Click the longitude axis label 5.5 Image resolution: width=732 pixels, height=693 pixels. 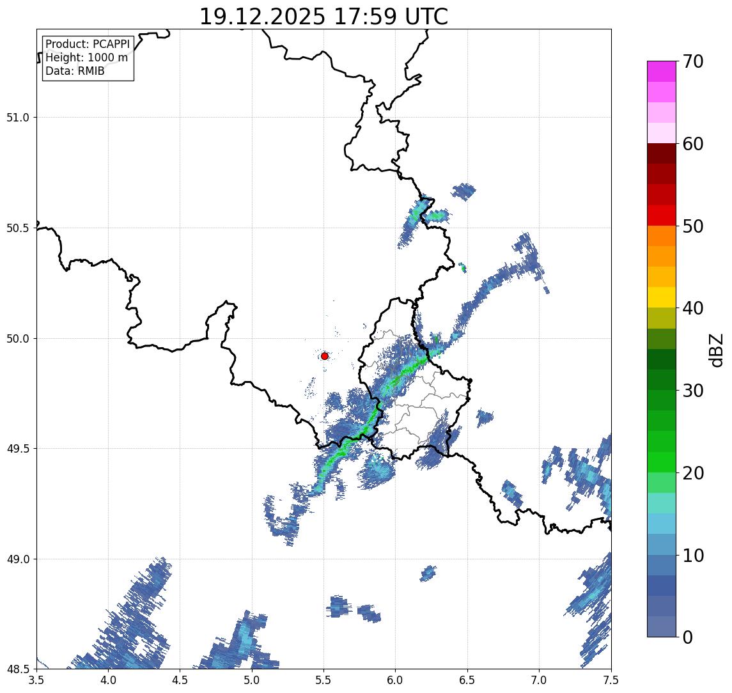tap(324, 680)
